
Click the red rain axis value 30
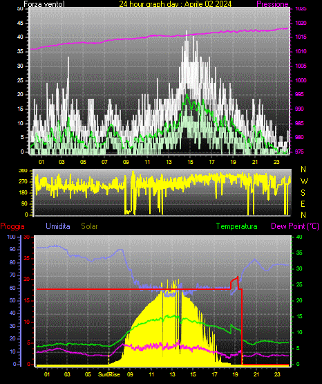pos(27,237)
